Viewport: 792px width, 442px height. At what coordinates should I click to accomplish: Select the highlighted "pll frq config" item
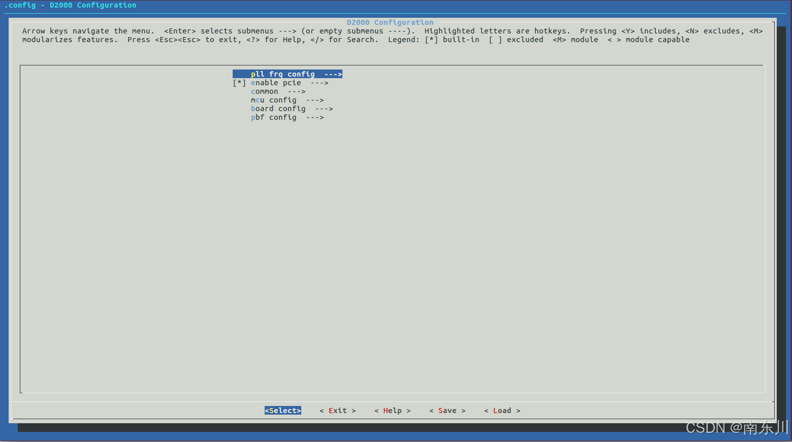tap(282, 74)
